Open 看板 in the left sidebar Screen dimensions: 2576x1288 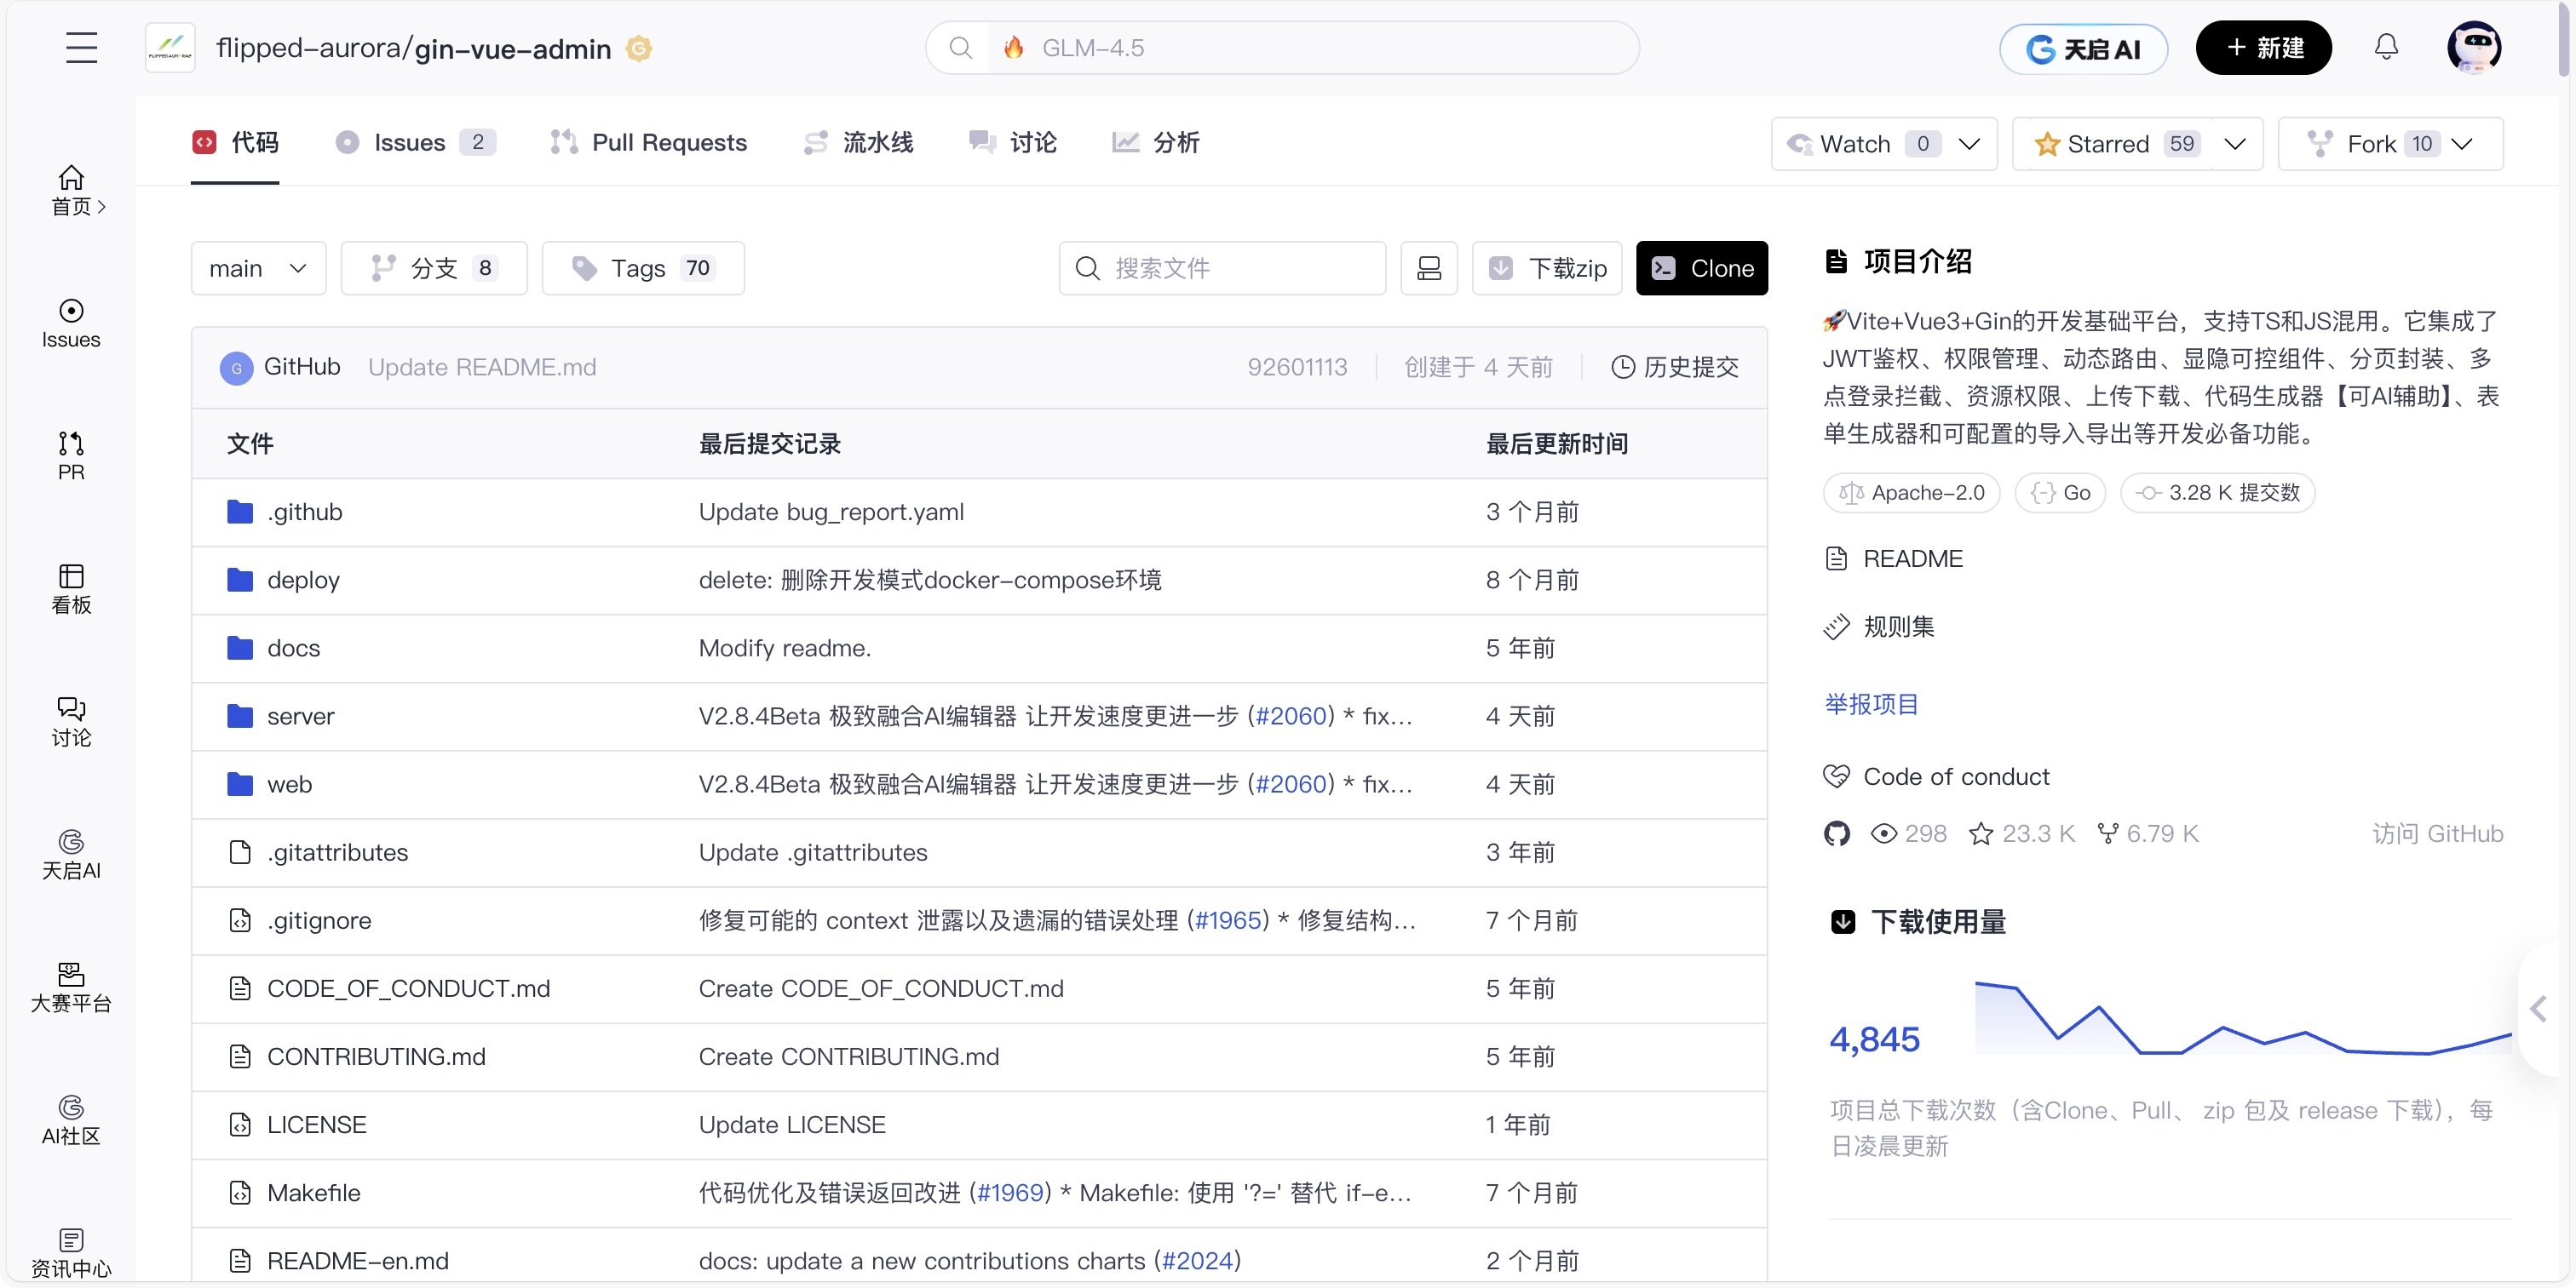(x=71, y=590)
